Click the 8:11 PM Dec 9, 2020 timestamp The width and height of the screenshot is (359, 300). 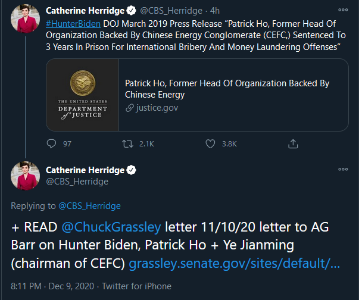pos(52,286)
